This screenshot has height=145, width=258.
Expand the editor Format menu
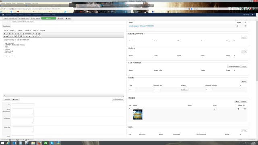27,31
